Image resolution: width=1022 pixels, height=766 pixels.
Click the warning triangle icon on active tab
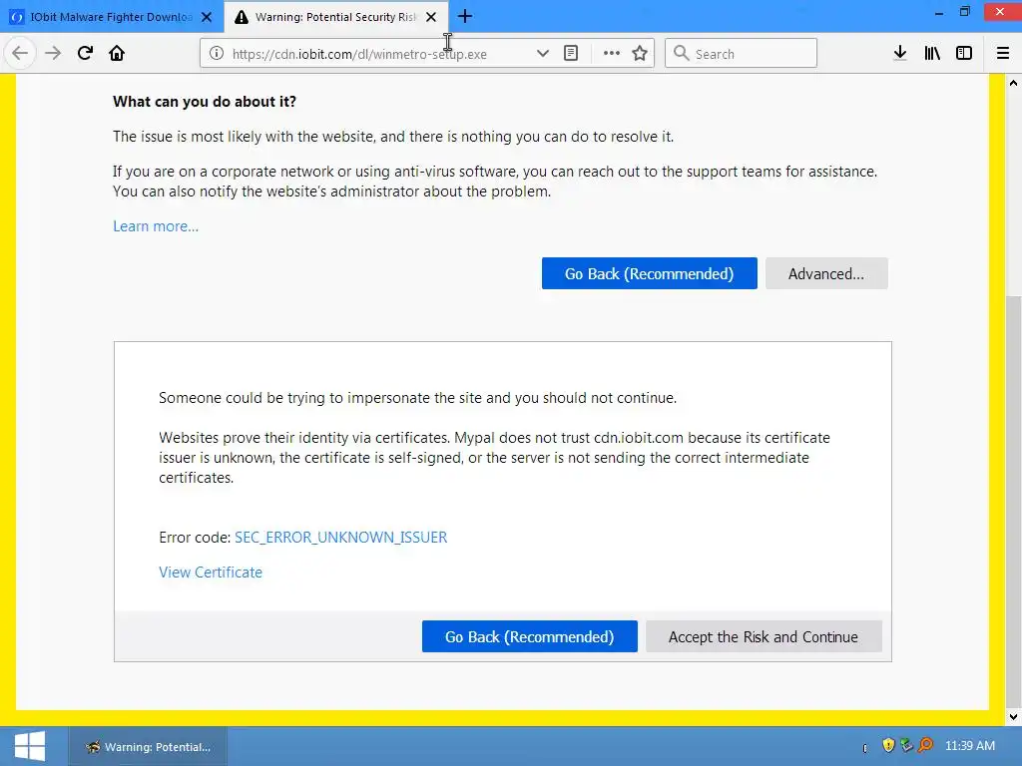tap(242, 17)
